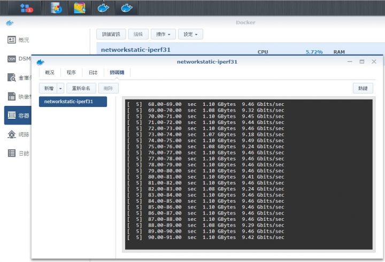Open the 操作 action dropdown
Viewport: 385px width, 262px height.
coord(163,34)
